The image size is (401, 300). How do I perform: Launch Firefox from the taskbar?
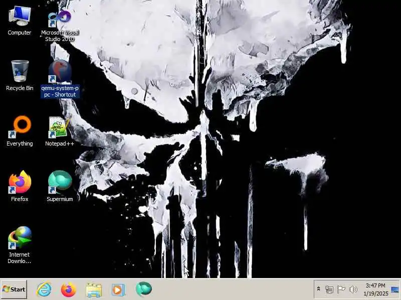click(x=69, y=289)
